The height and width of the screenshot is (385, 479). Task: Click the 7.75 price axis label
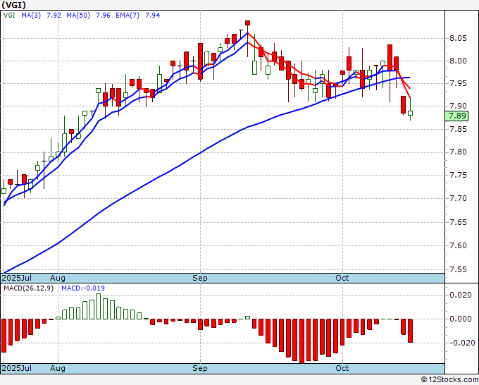[459, 175]
